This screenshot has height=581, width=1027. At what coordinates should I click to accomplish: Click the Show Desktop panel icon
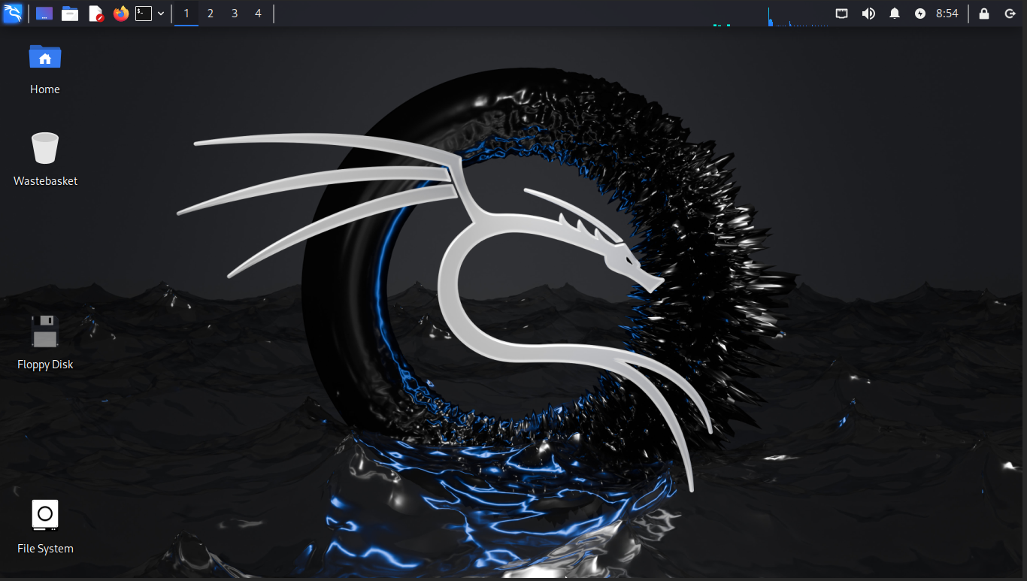tap(44, 14)
